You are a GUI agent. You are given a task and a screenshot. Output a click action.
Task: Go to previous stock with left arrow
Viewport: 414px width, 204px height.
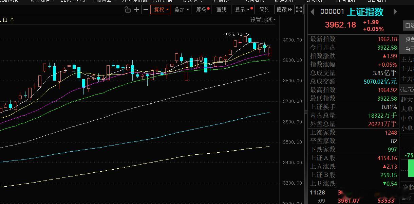click(x=312, y=12)
